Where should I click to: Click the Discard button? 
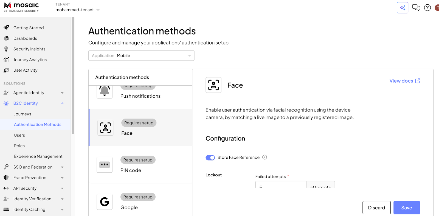[x=376, y=207]
